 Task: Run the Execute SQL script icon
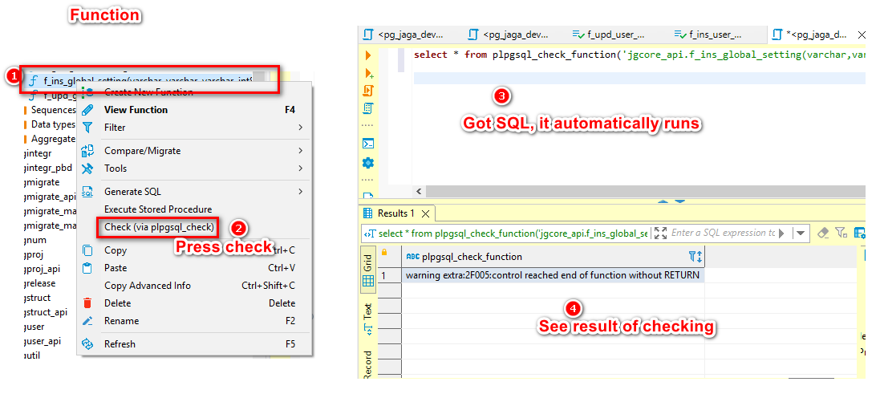(368, 91)
